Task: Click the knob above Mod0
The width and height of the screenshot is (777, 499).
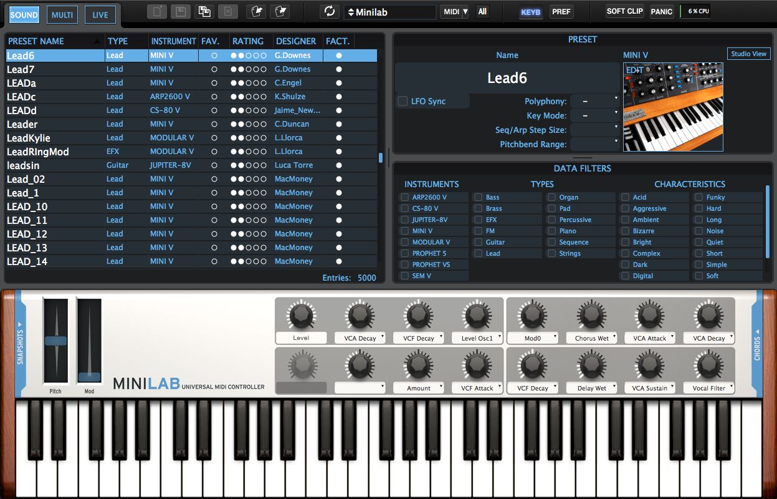Action: point(532,315)
